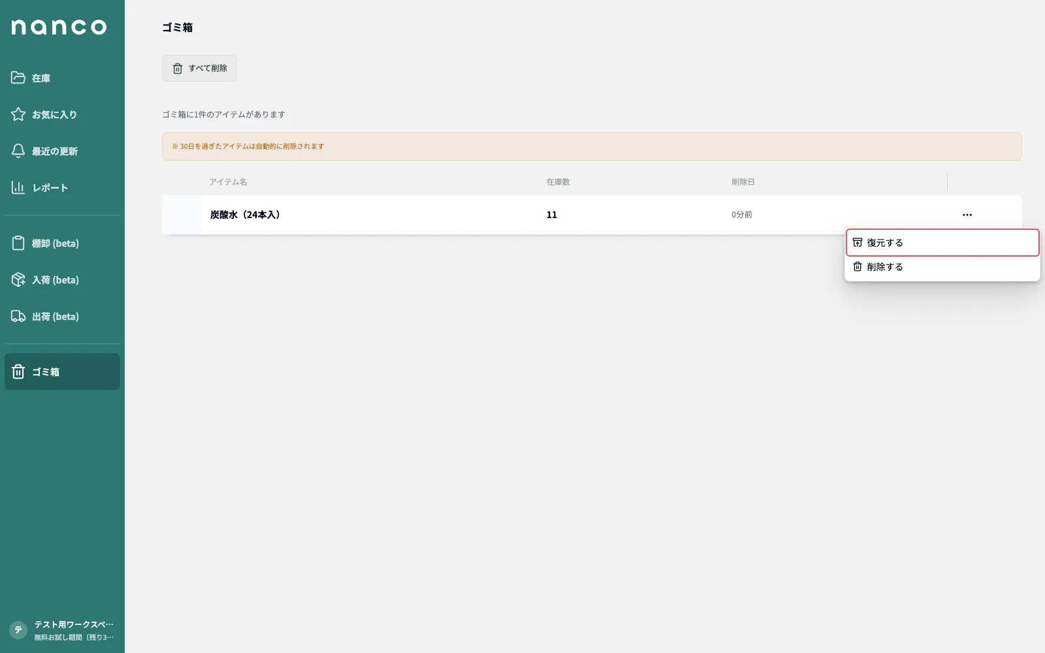Open レポート page
The height and width of the screenshot is (653, 1045).
tap(62, 187)
